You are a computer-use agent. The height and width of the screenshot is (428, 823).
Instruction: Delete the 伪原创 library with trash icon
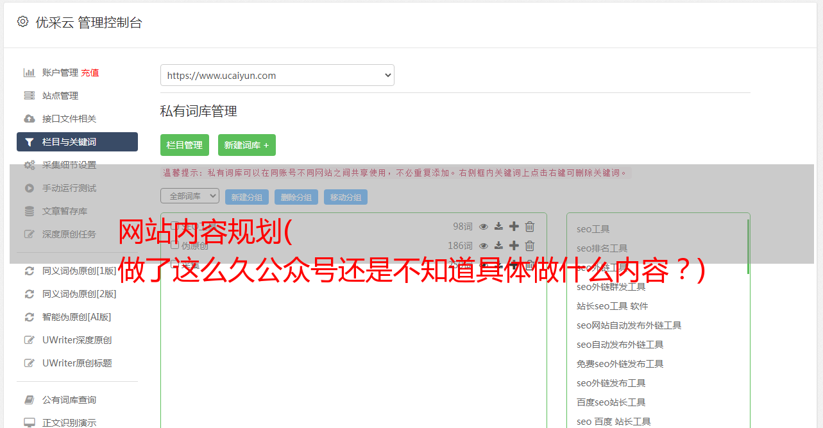530,246
